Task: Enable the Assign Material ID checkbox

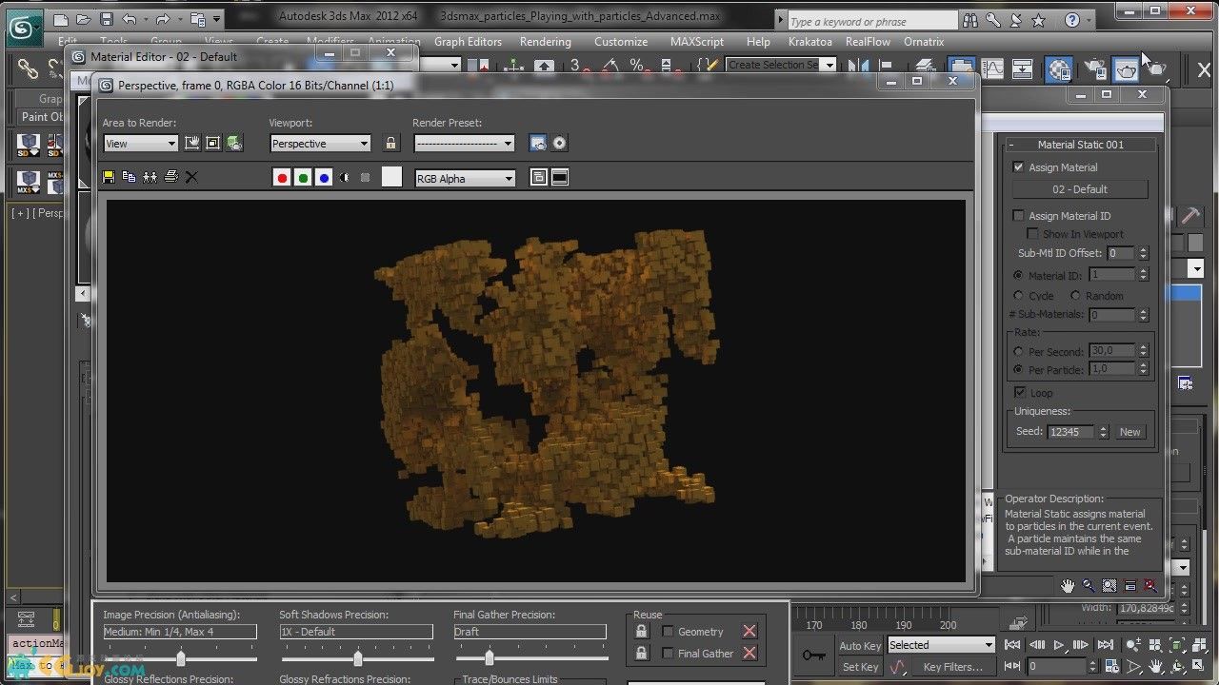Action: tap(1018, 215)
